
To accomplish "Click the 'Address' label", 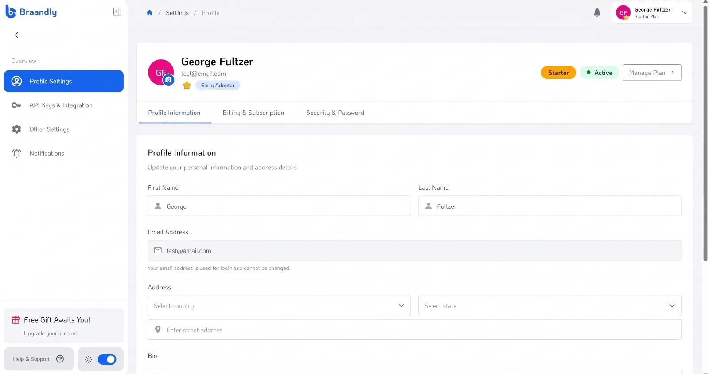I will (x=159, y=287).
